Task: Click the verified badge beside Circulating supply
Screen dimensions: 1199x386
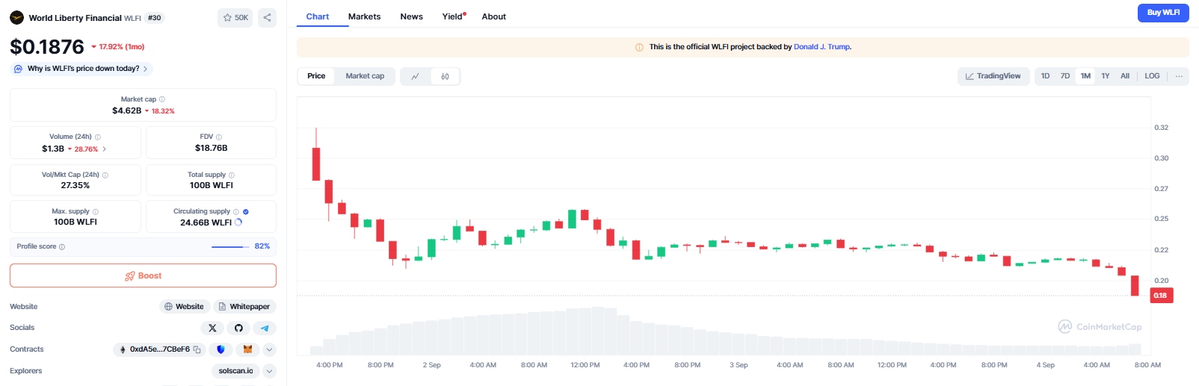Action: pos(246,212)
